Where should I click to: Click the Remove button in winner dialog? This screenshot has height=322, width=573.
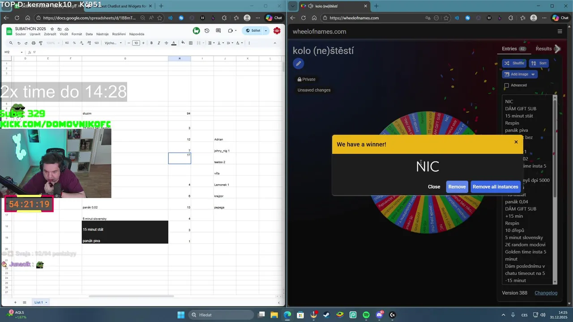457,187
